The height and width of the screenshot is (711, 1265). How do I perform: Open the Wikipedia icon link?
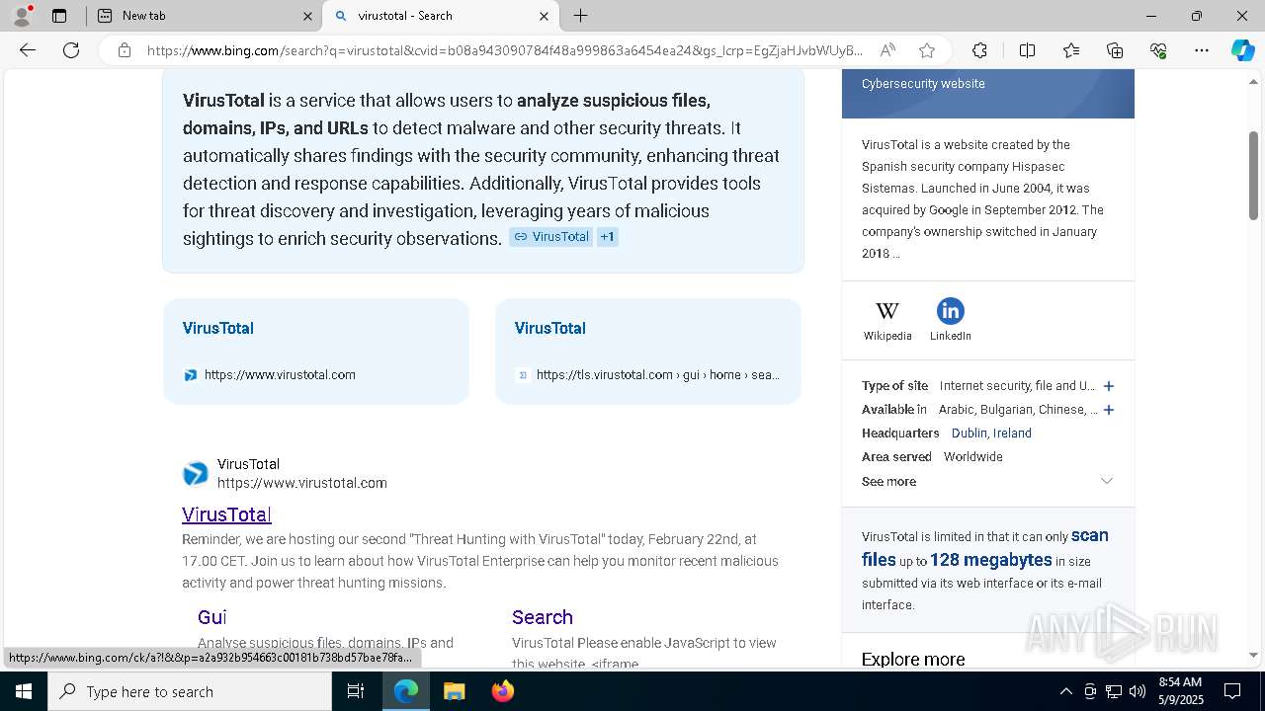pyautogui.click(x=887, y=321)
